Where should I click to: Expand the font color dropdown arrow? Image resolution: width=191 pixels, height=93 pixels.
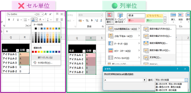pyautogui.click(x=43, y=20)
